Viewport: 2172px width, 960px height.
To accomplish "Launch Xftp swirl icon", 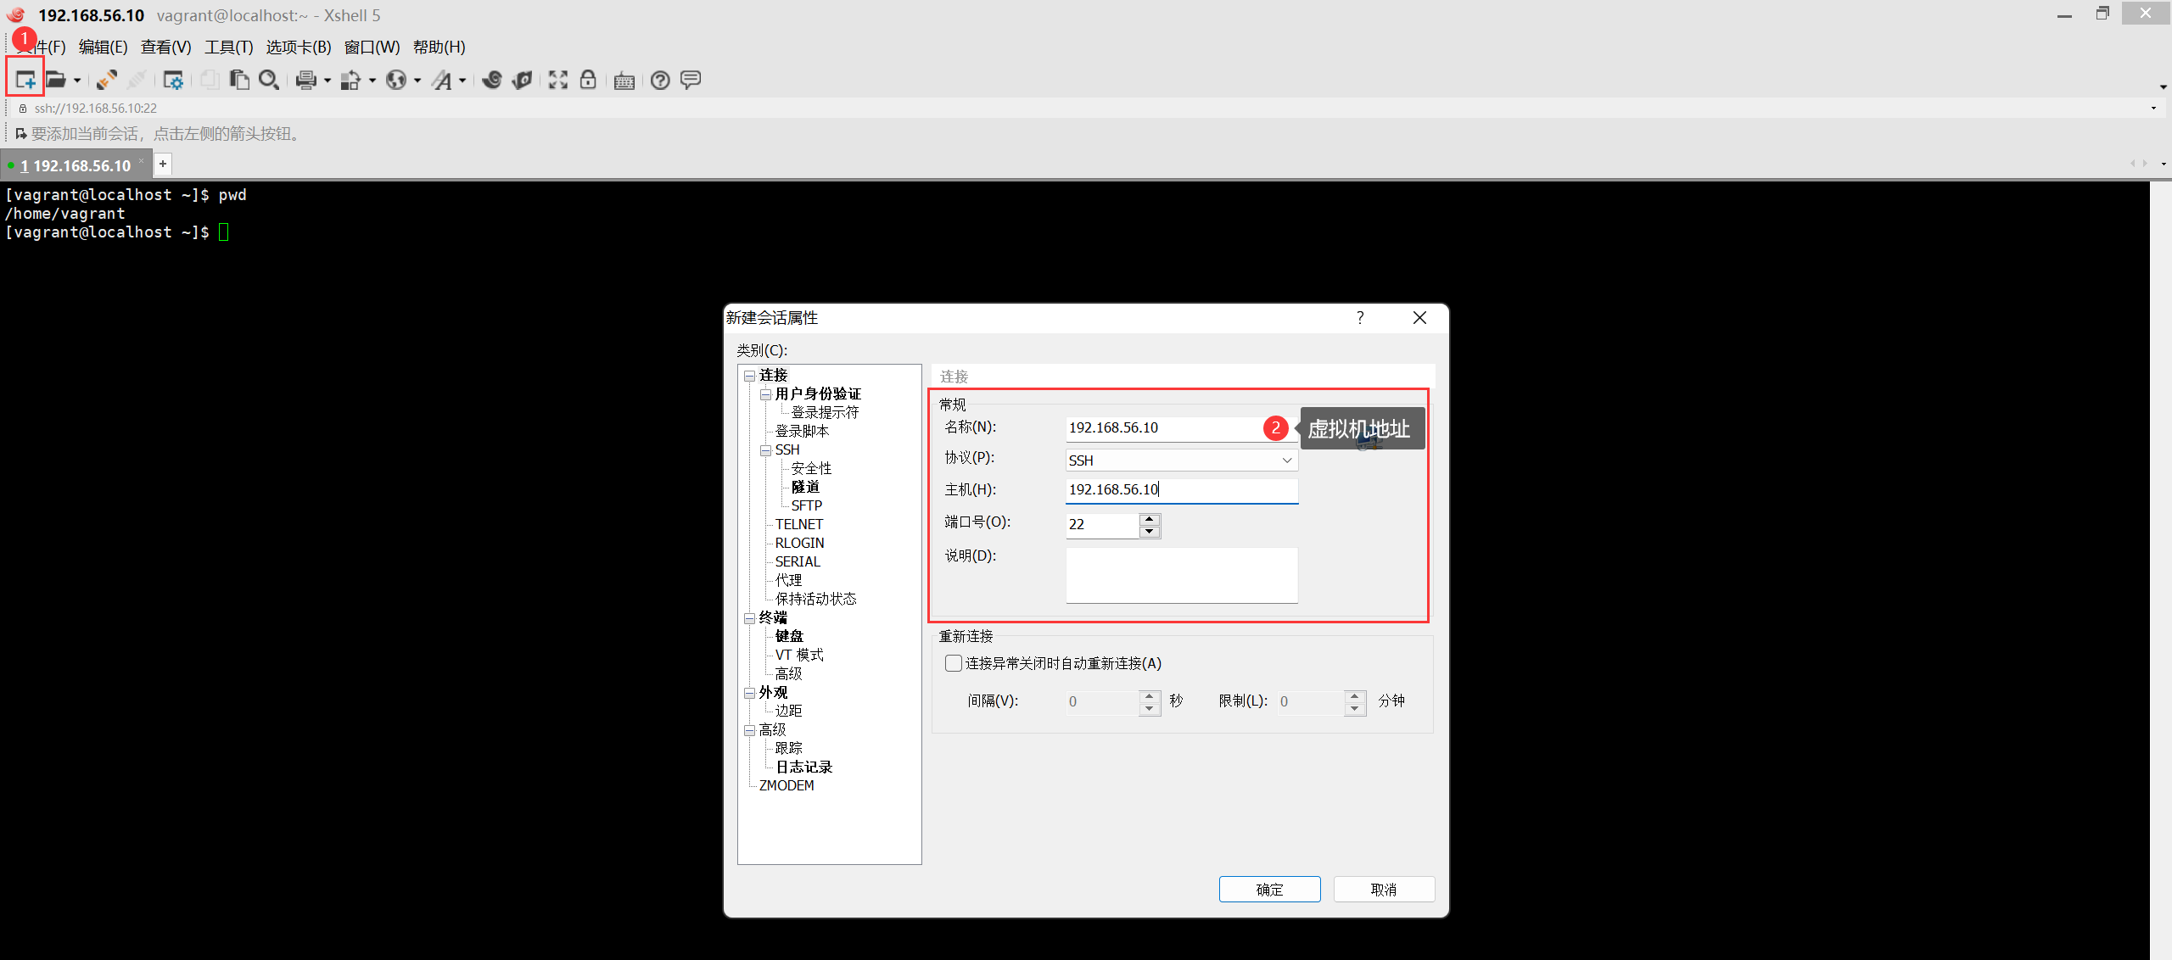I will tap(492, 80).
